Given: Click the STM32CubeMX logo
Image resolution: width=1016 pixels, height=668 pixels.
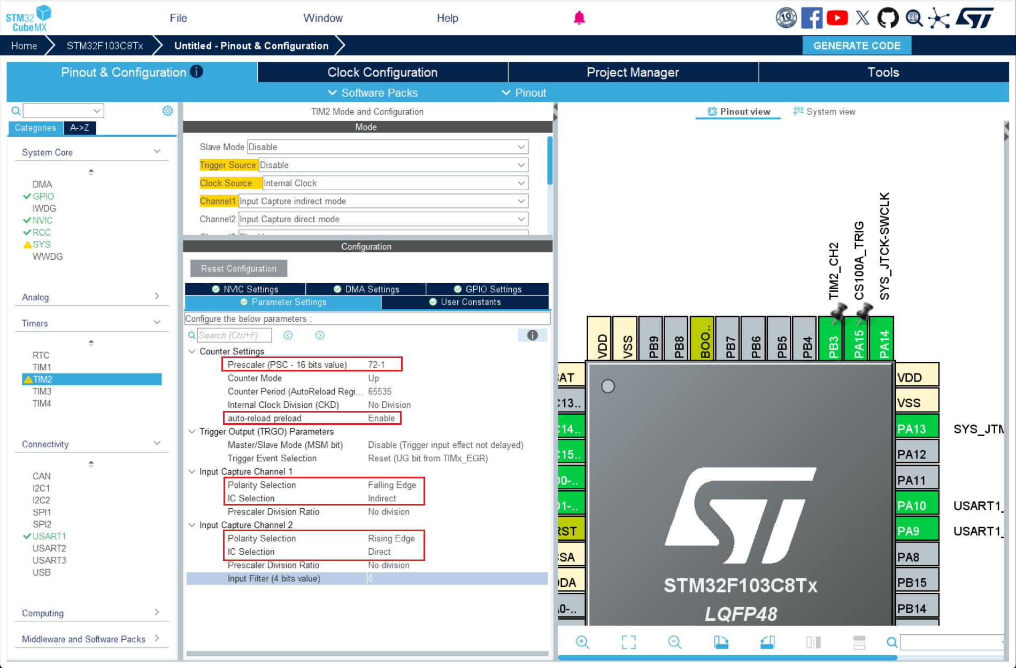Looking at the screenshot, I should tap(28, 18).
